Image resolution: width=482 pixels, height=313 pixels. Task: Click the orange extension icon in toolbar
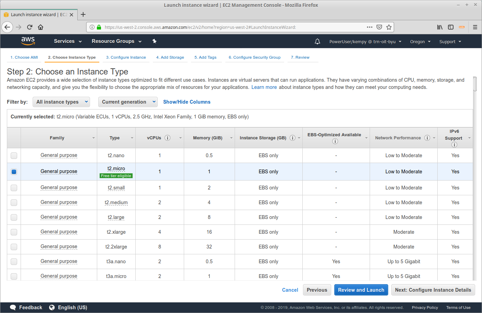[x=462, y=27]
